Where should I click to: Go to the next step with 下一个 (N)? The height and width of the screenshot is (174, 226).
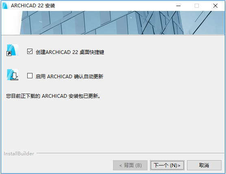coord(167,165)
